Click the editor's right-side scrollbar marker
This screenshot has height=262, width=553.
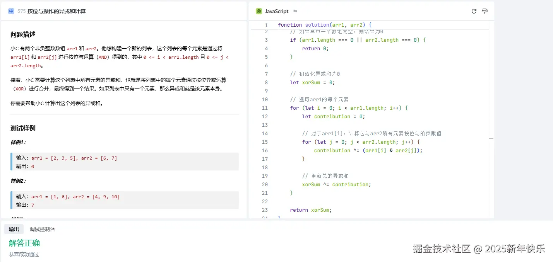(491, 138)
